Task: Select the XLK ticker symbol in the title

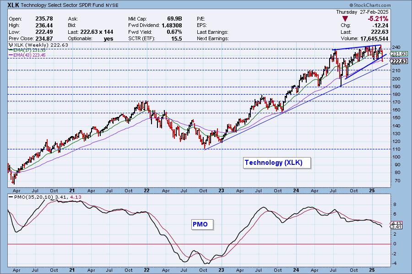Action: [x=13, y=5]
